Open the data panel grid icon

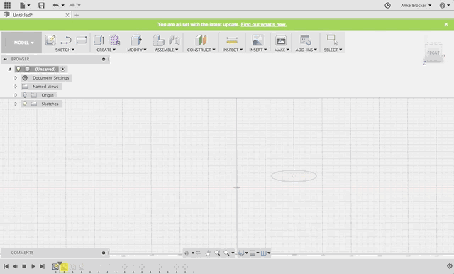coord(7,5)
